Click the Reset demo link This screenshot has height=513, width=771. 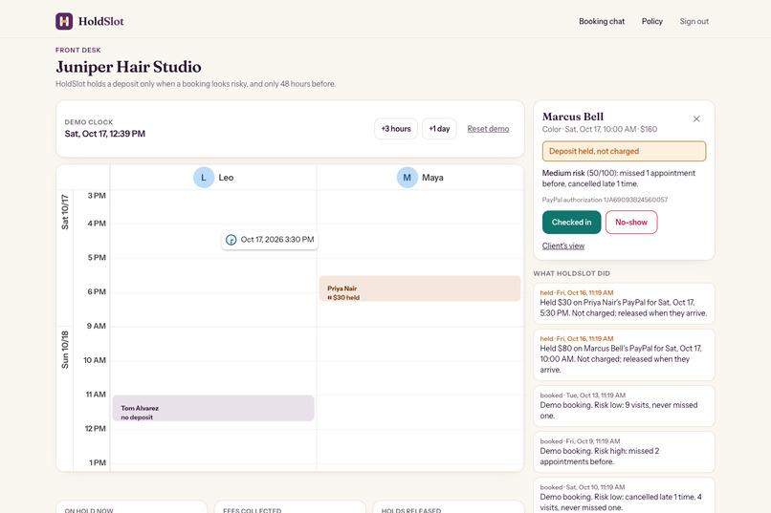point(488,129)
